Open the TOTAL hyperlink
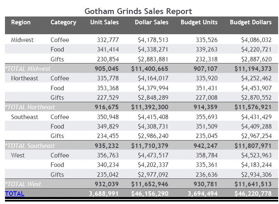 (x=14, y=193)
